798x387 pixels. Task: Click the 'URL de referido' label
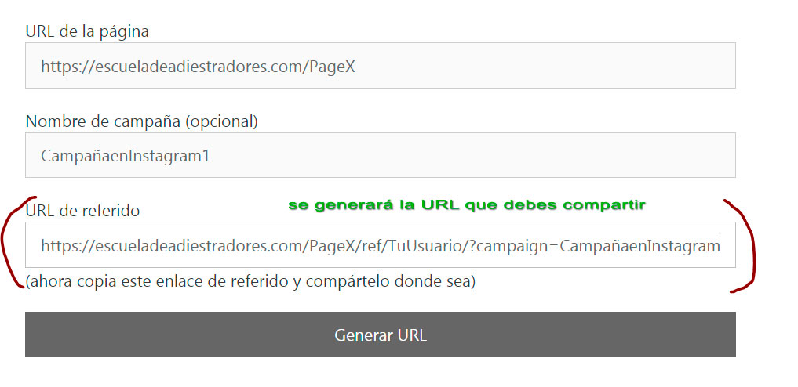coord(82,210)
